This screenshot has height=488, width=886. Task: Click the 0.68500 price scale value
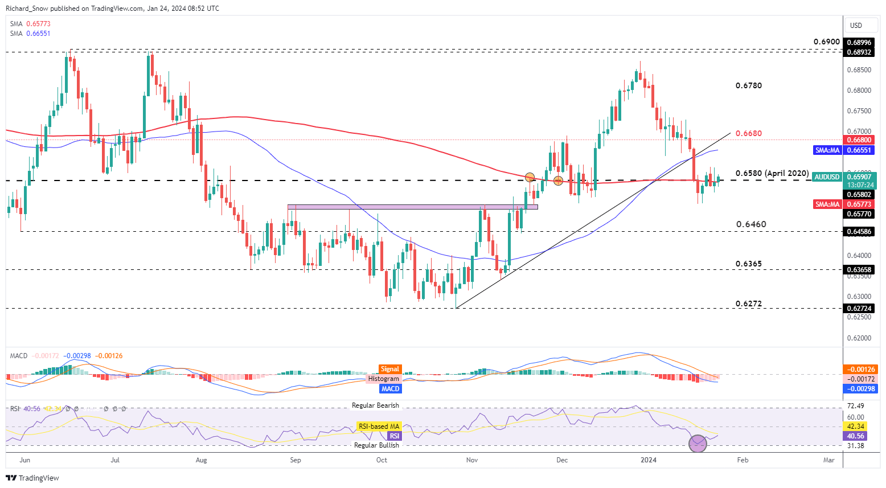pyautogui.click(x=860, y=70)
